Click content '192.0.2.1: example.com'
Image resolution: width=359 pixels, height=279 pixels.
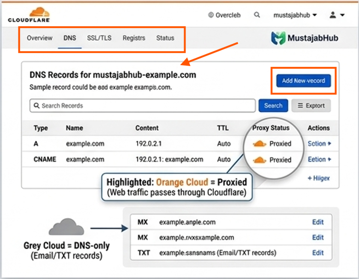(x=169, y=159)
